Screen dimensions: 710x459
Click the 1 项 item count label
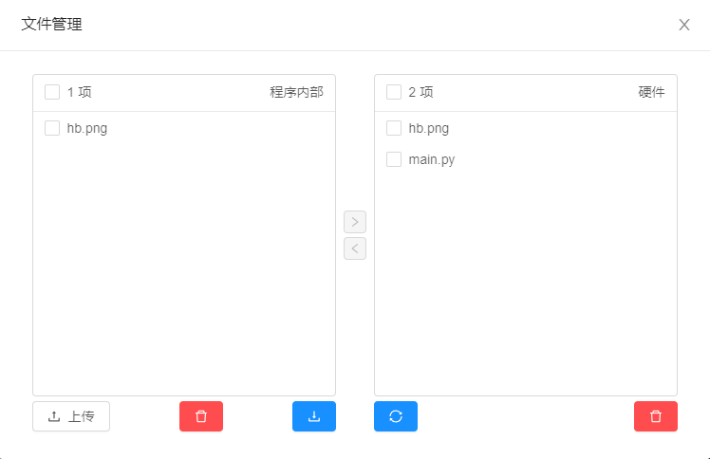tap(79, 92)
